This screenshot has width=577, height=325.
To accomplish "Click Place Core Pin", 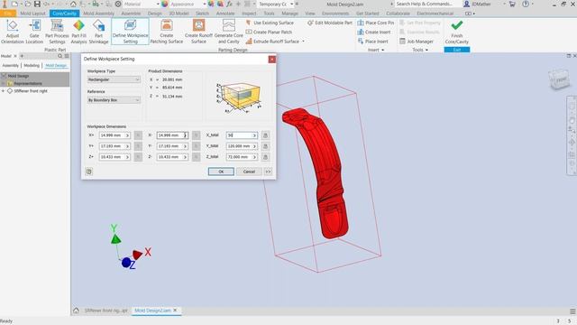I will 376,23.
